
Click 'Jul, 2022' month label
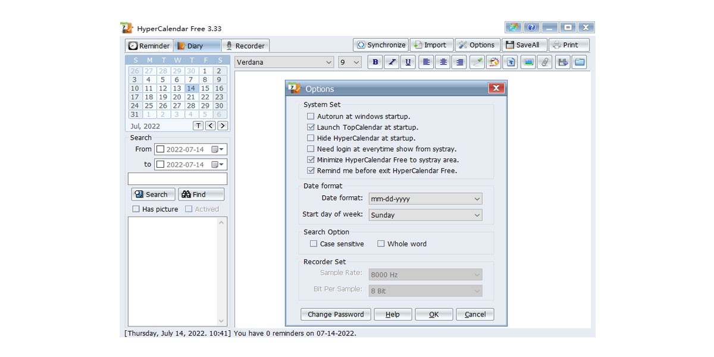point(145,126)
